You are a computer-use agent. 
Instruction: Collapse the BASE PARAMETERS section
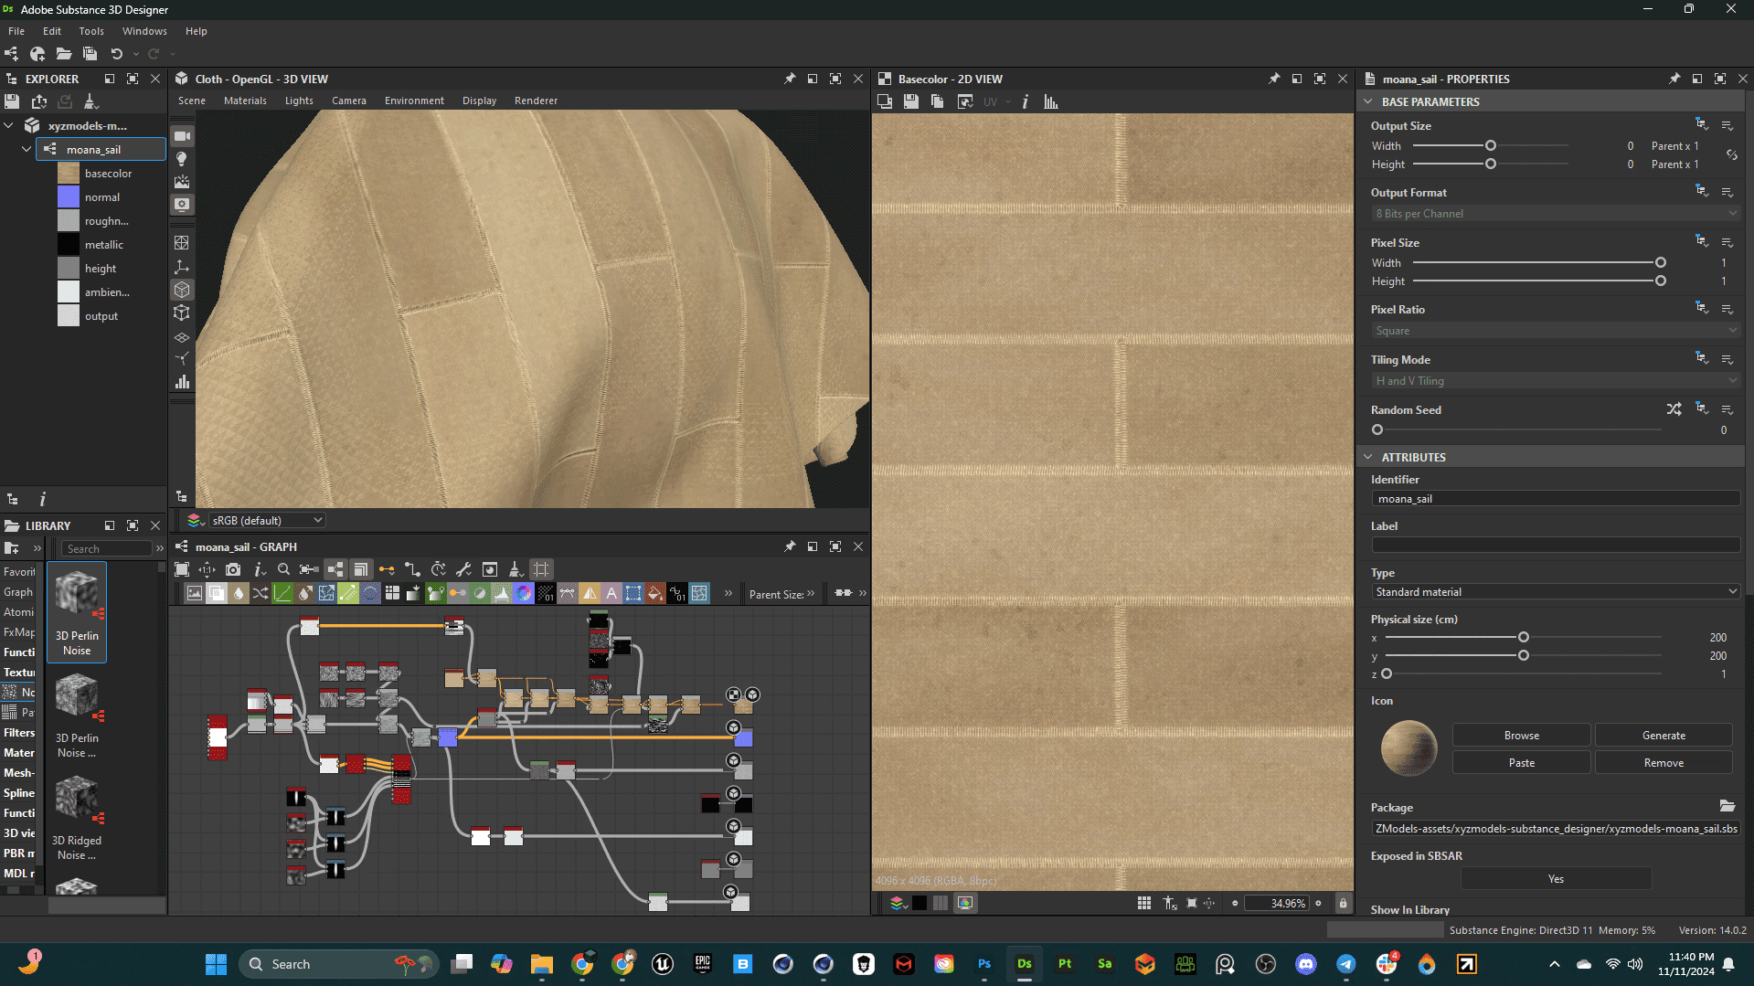1368,101
